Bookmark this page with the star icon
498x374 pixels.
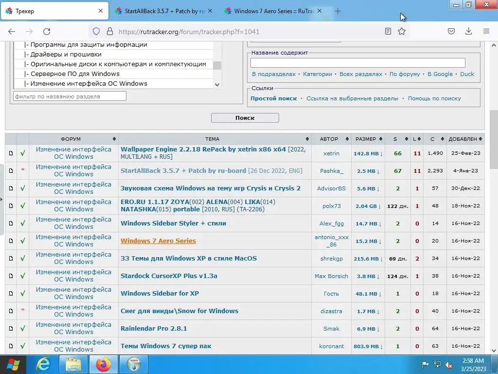(x=402, y=31)
